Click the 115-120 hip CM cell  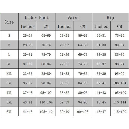coord(120,112)
